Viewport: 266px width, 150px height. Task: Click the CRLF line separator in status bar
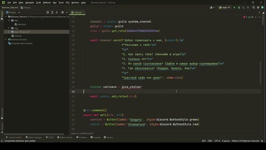(210, 141)
